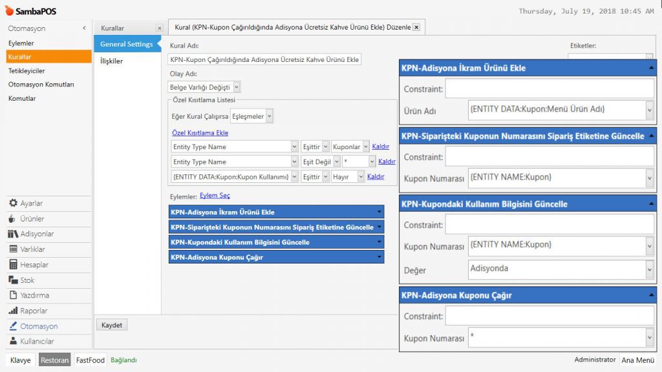Screen dimensions: 662x372
Task: Open the Olay Adı dropdown
Action: pyautogui.click(x=237, y=87)
